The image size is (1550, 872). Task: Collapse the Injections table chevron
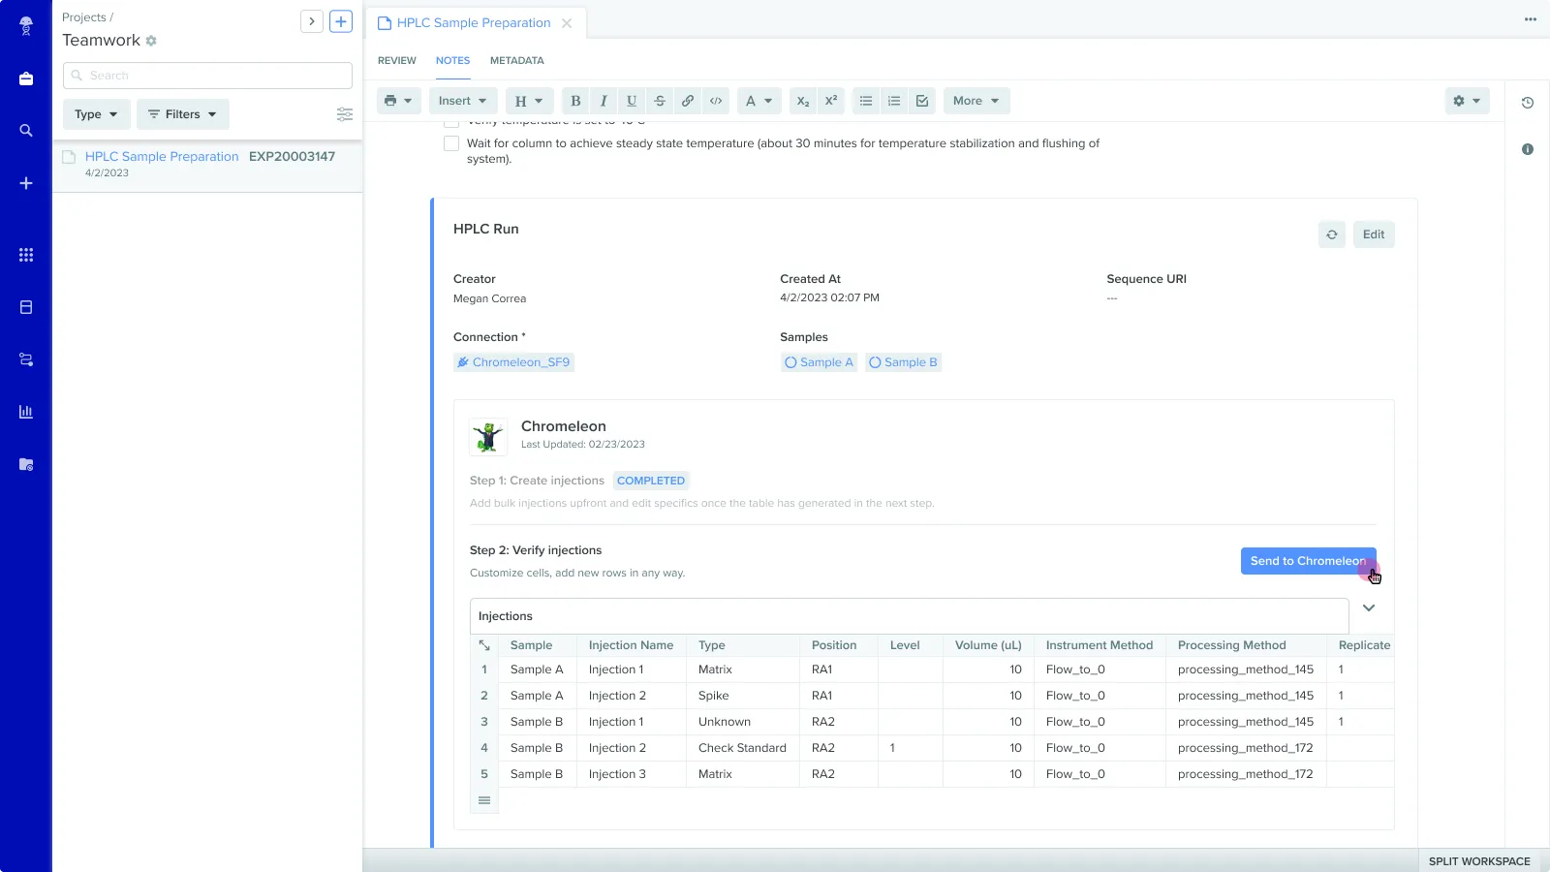[x=1369, y=608]
